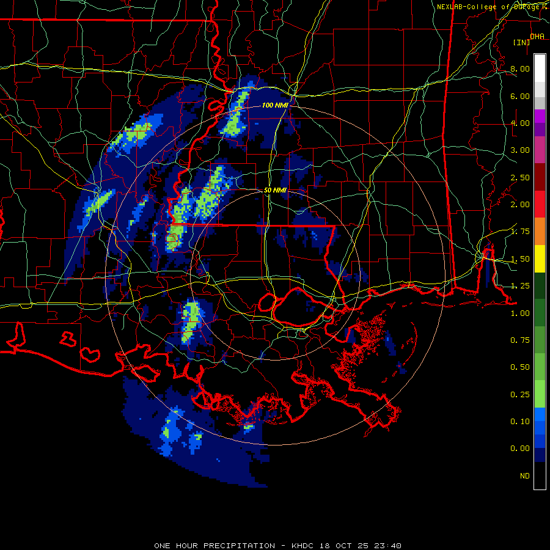550x550 pixels.
Task: Click the 6.00 legend value
Action: pyautogui.click(x=520, y=96)
